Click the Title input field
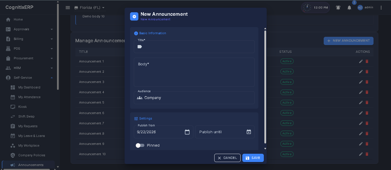The image size is (391, 170). point(194,47)
